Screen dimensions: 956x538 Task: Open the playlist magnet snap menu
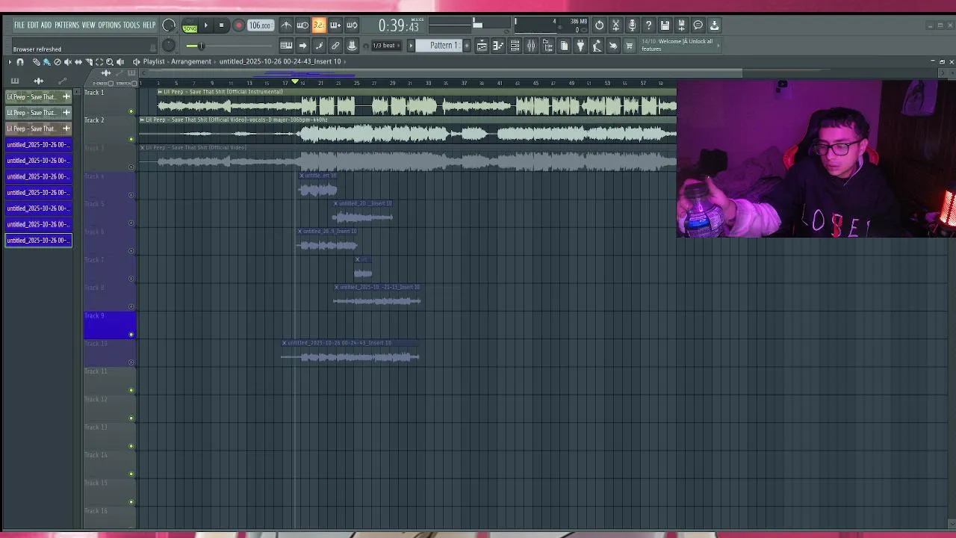pos(20,62)
